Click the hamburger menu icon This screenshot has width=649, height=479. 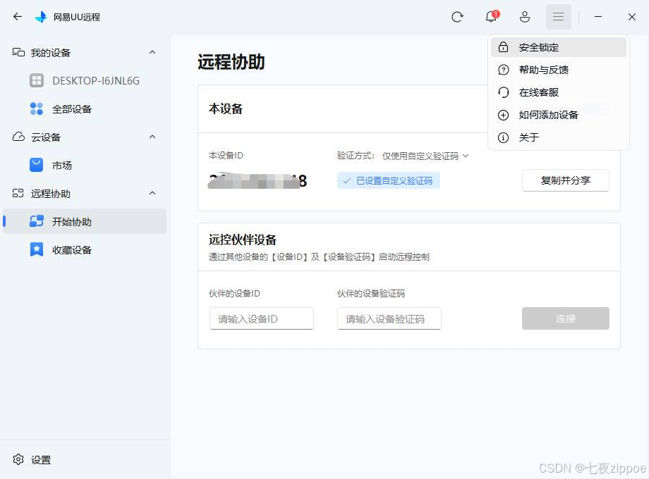click(558, 17)
